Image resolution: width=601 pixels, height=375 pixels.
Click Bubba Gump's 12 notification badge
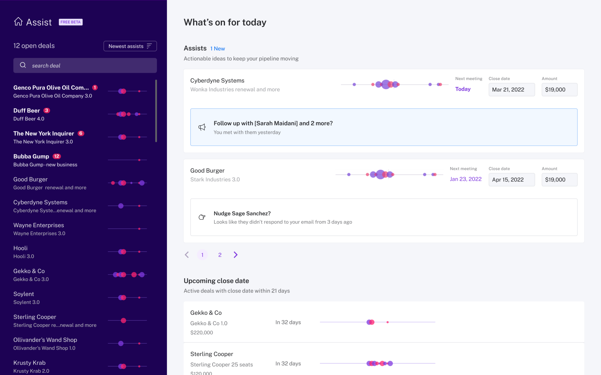(57, 156)
